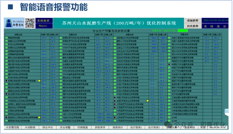Screen dimensions: 233x134
Task: Toggle the green one-key alarm enable switch
Action: pyautogui.click(x=183, y=31)
